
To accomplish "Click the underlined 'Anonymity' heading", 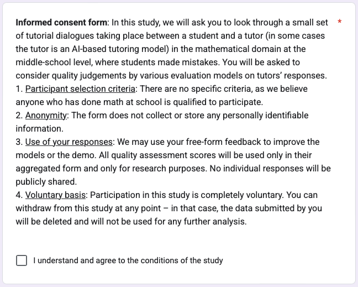I will (46, 116).
